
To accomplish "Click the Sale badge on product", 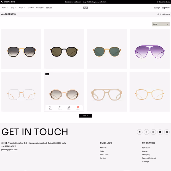I will pyautogui.click(x=47, y=74).
